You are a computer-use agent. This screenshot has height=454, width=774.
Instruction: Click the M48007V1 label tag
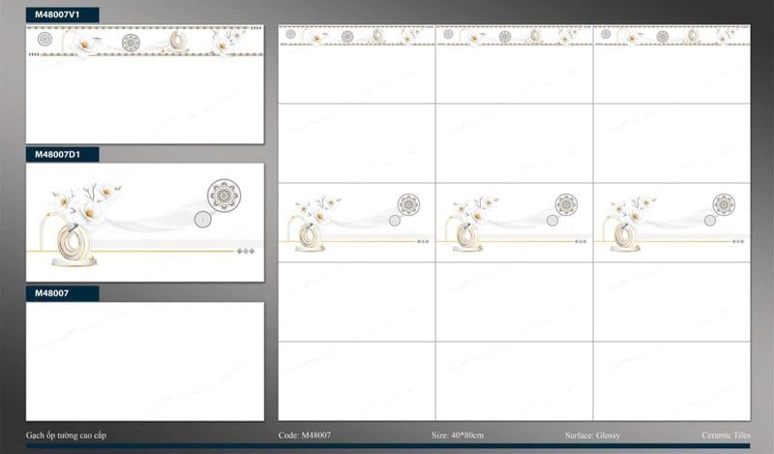[62, 15]
